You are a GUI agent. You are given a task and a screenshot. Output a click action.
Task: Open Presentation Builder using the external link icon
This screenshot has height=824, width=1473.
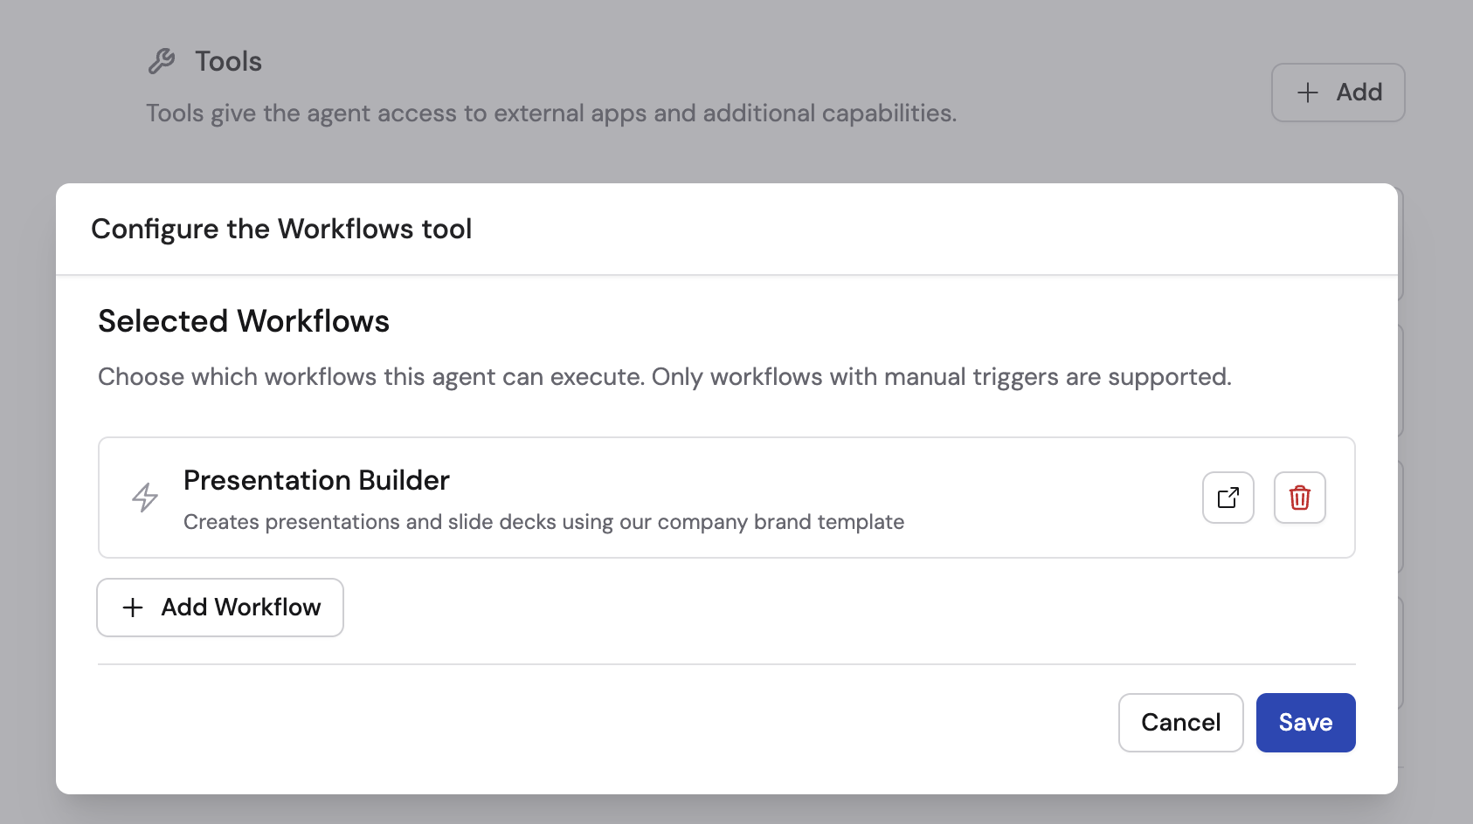click(1227, 498)
